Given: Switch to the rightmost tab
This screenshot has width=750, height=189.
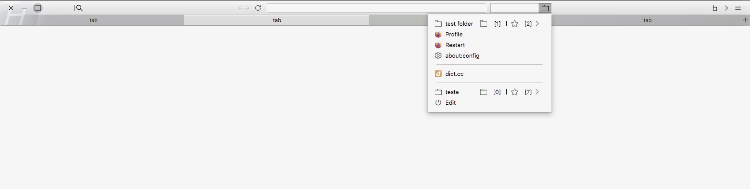Looking at the screenshot, I should point(647,20).
